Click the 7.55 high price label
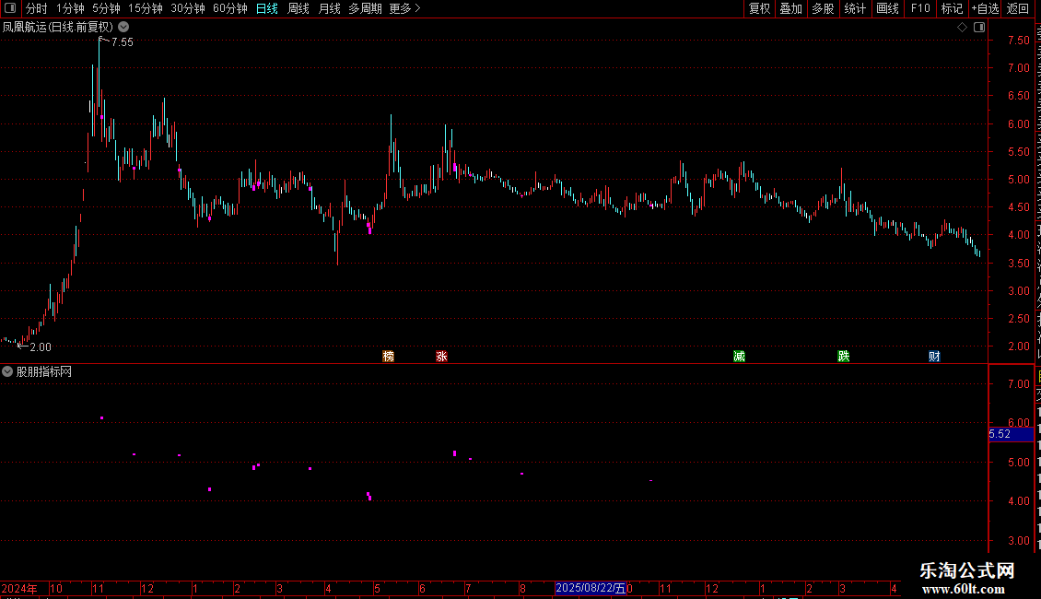This screenshot has width=1041, height=599. pos(123,42)
